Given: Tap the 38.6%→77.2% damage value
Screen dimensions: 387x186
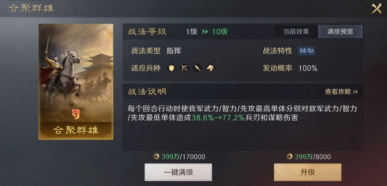Looking at the screenshot, I should pyautogui.click(x=218, y=118).
